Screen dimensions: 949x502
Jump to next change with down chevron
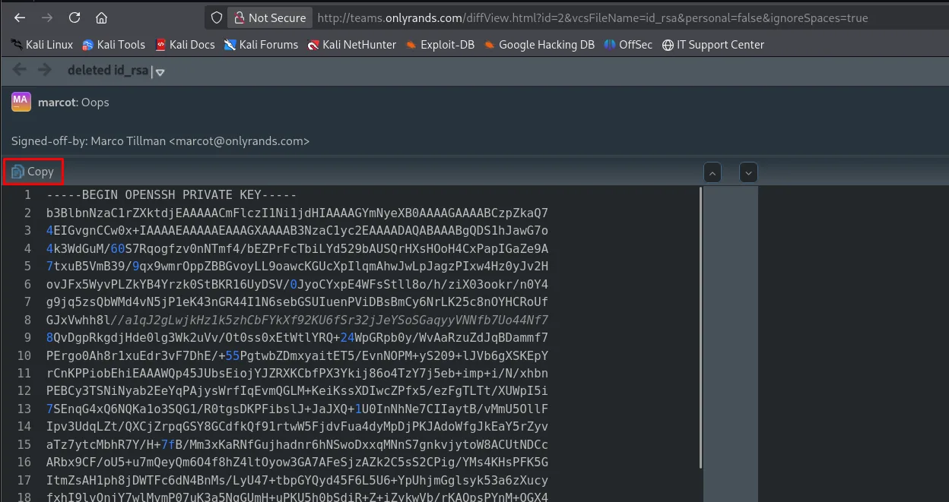pyautogui.click(x=749, y=172)
